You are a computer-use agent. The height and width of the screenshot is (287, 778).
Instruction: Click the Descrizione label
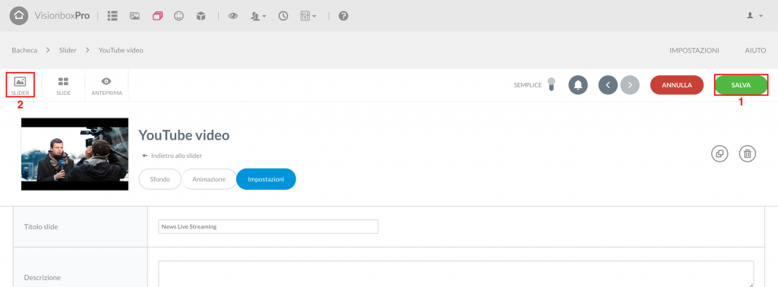click(43, 278)
